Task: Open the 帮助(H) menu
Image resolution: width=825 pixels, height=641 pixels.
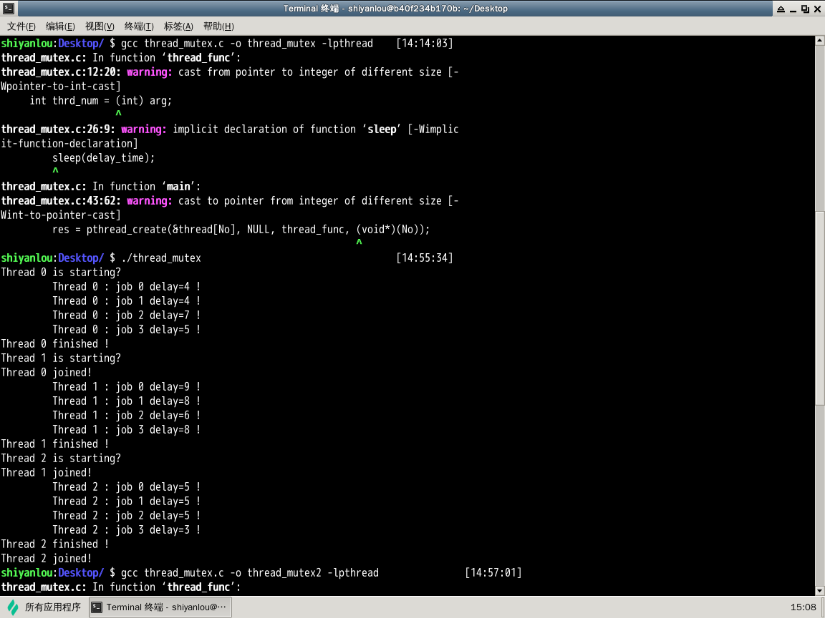Action: [x=218, y=26]
